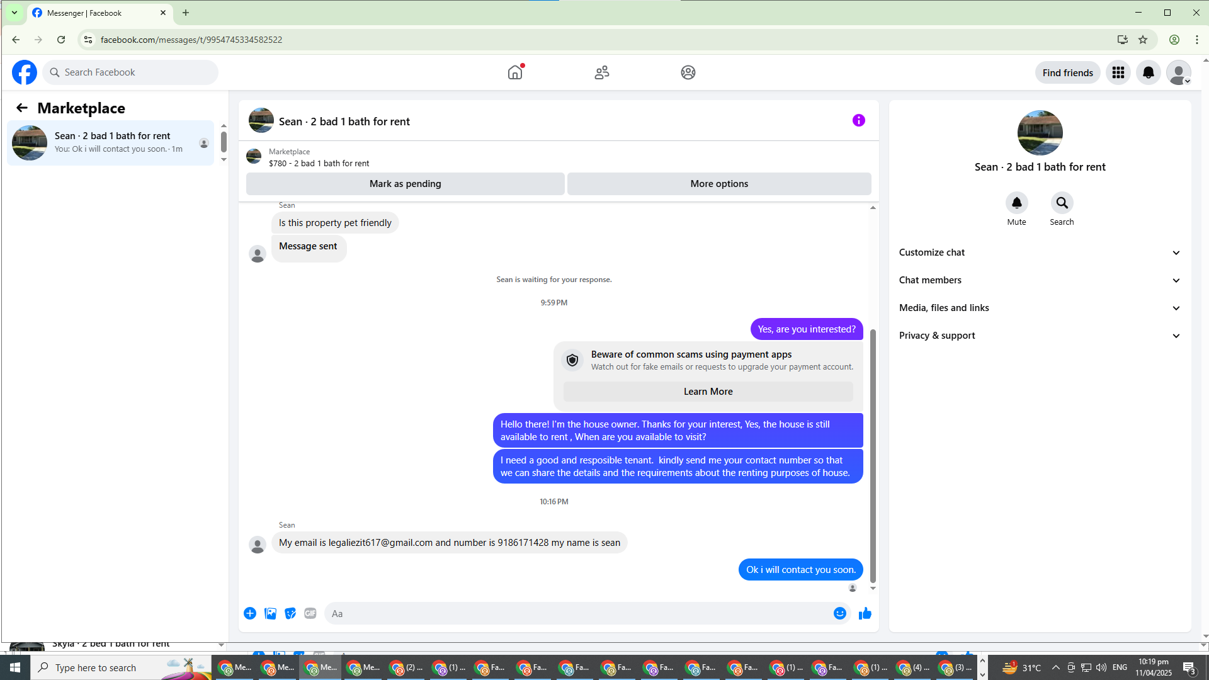This screenshot has height=680, width=1209.
Task: Click Sean's message with email and number
Action: click(450, 543)
